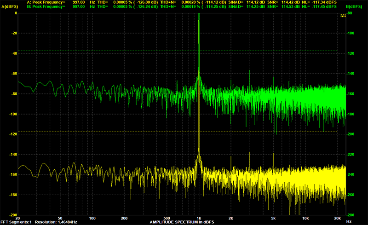Click the 1k frequency axis tick label

tap(199, 218)
